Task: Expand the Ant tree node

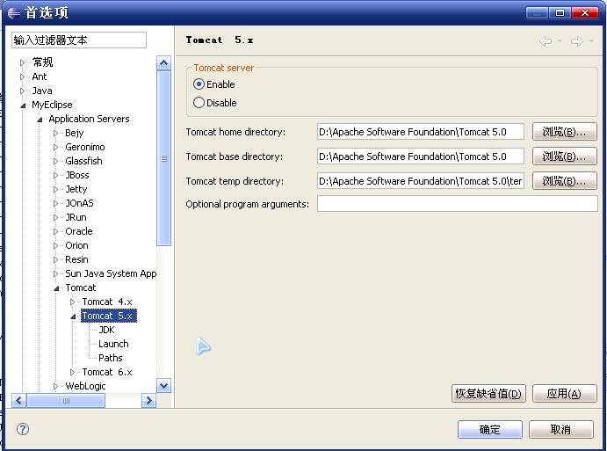Action: click(x=22, y=76)
